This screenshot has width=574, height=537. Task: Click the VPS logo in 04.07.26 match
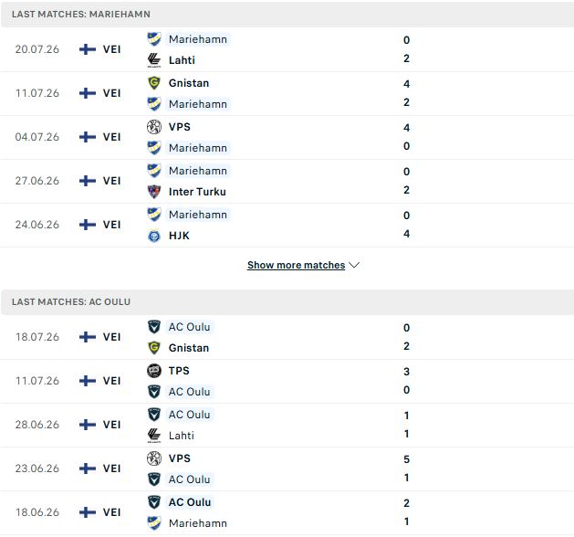pyautogui.click(x=153, y=127)
